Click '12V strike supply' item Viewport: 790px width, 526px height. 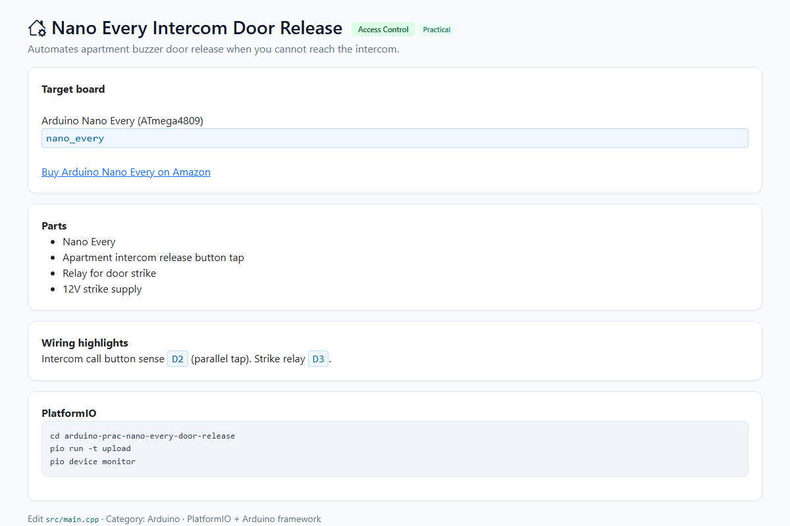click(102, 289)
